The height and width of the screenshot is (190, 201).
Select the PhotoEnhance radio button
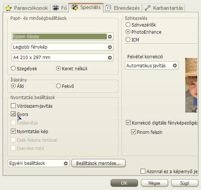point(128,32)
